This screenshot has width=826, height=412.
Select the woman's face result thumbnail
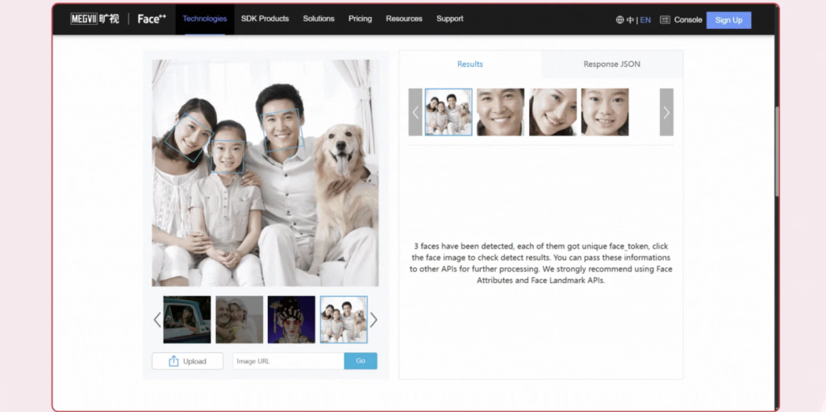(553, 112)
